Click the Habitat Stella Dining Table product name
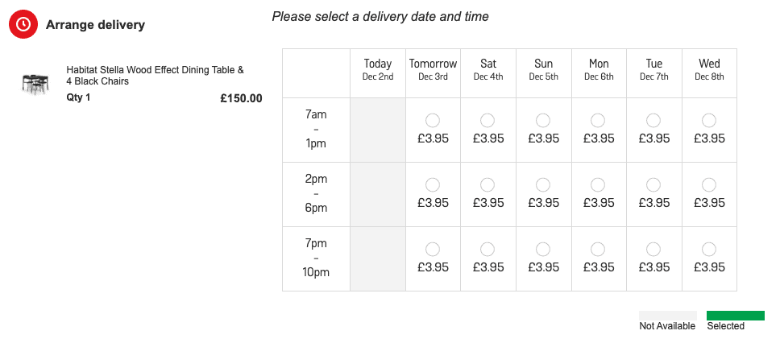The image size is (780, 339). tap(156, 76)
